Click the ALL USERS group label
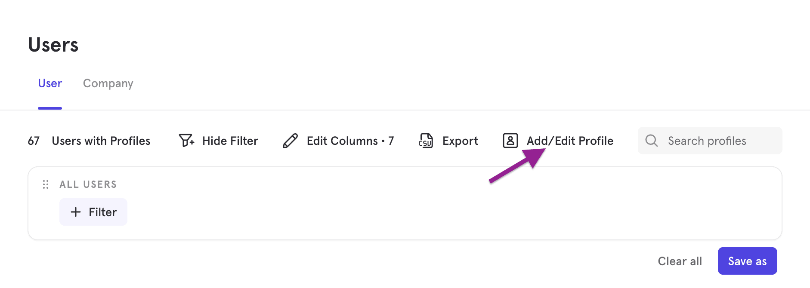The width and height of the screenshot is (810, 288). pos(88,184)
